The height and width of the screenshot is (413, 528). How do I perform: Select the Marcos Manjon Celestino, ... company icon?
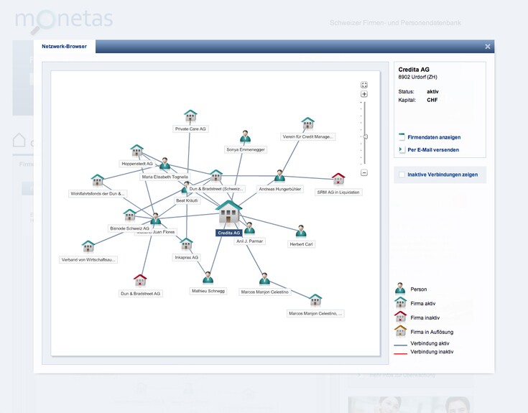[315, 300]
